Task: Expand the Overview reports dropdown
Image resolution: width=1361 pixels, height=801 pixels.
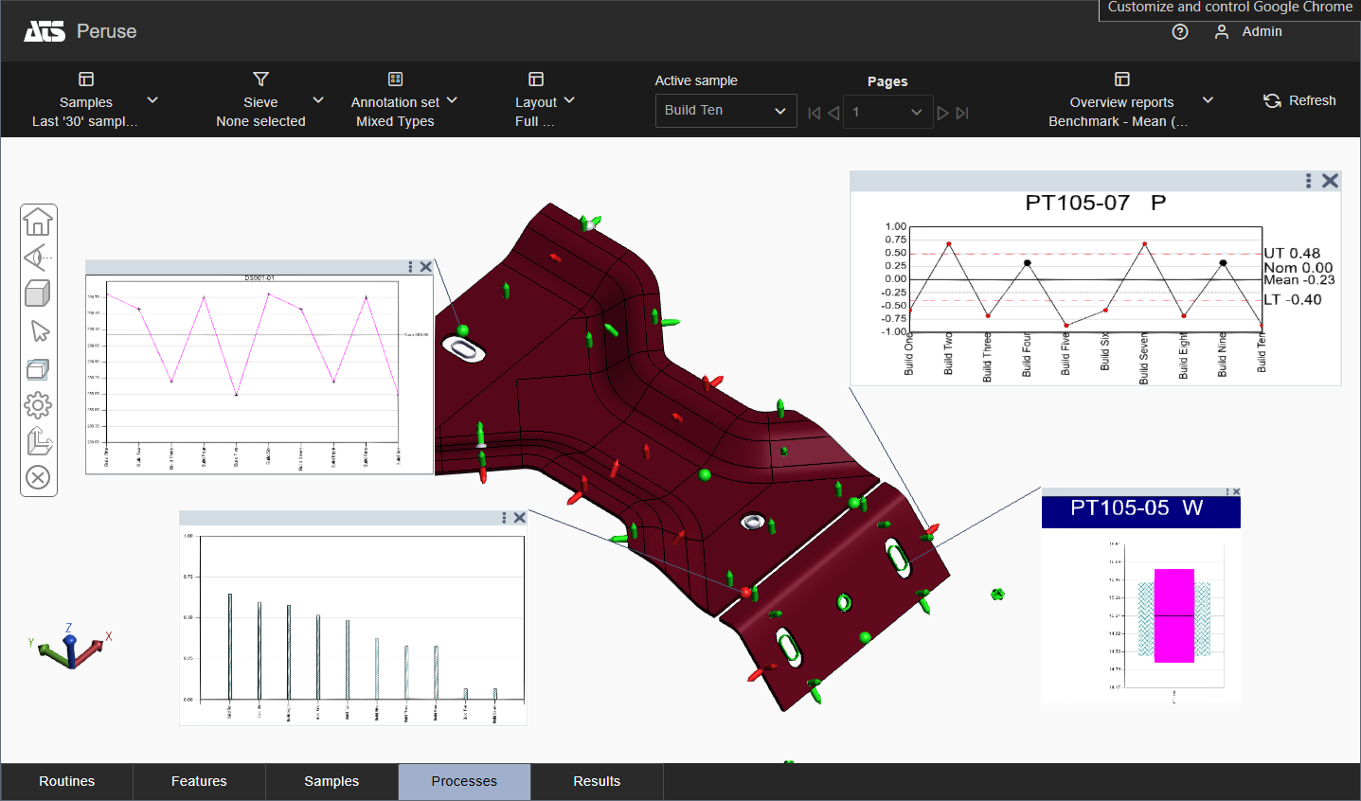Action: 1208,100
